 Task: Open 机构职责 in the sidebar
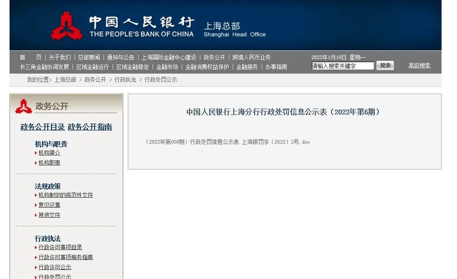pos(49,163)
